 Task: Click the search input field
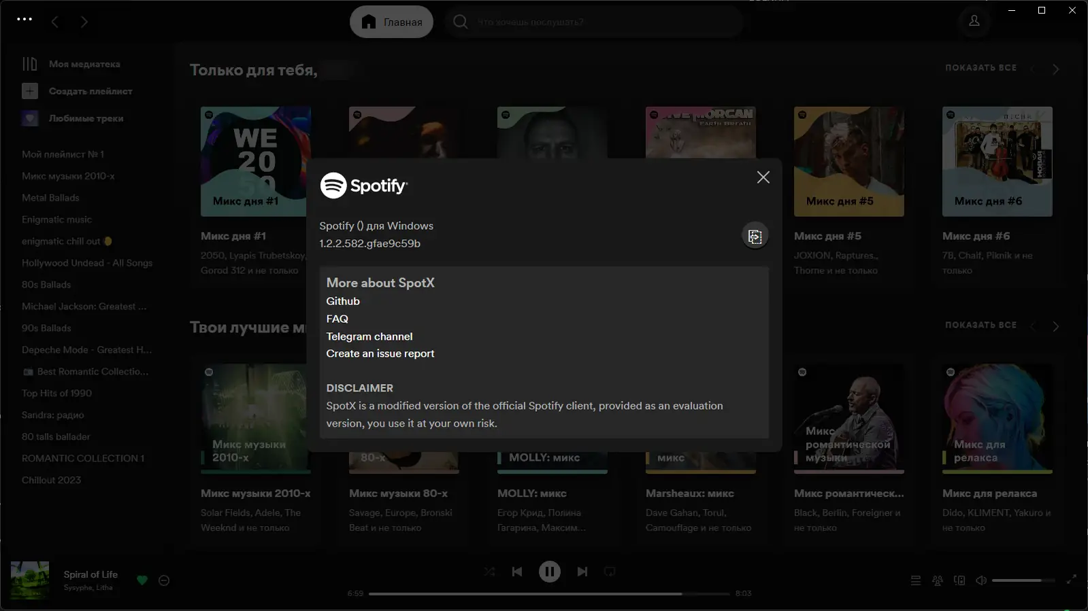coord(593,22)
